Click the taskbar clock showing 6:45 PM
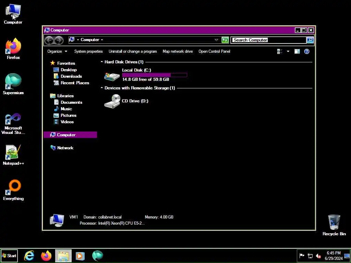Viewport: 351px width, 263px height. [334, 255]
